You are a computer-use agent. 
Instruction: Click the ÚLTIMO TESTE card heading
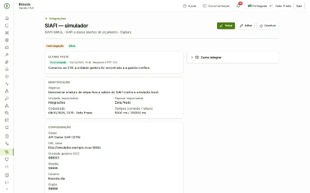pos(58,57)
